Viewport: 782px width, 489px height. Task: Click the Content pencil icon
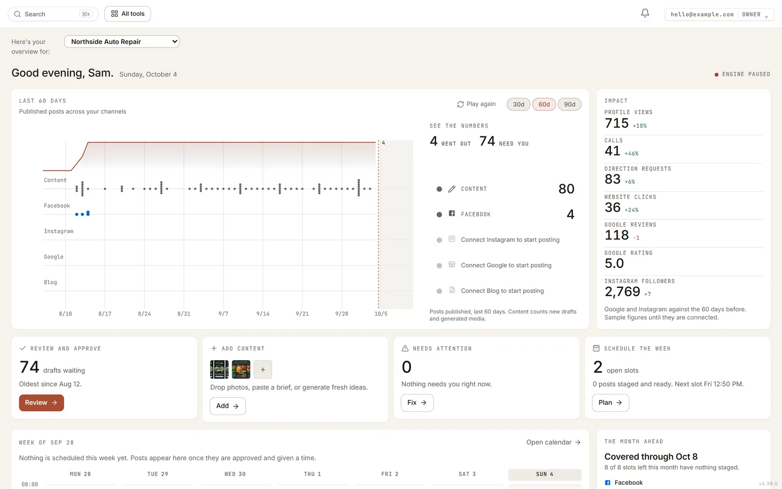click(x=452, y=189)
